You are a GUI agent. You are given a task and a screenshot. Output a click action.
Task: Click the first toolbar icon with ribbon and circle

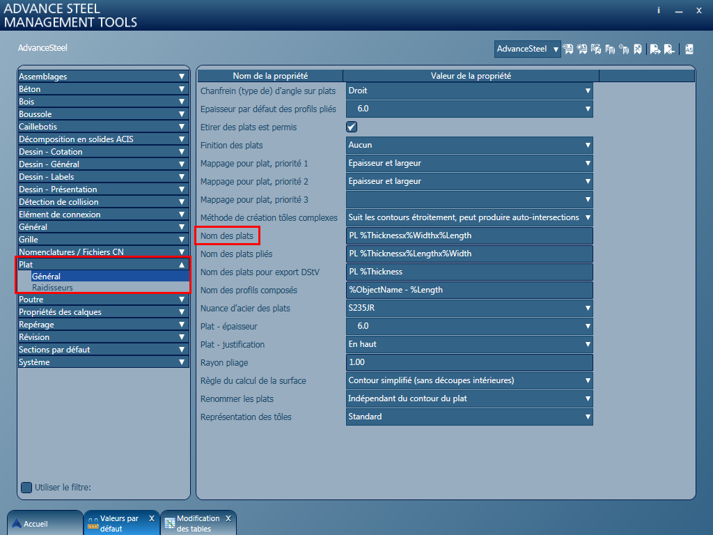click(568, 49)
